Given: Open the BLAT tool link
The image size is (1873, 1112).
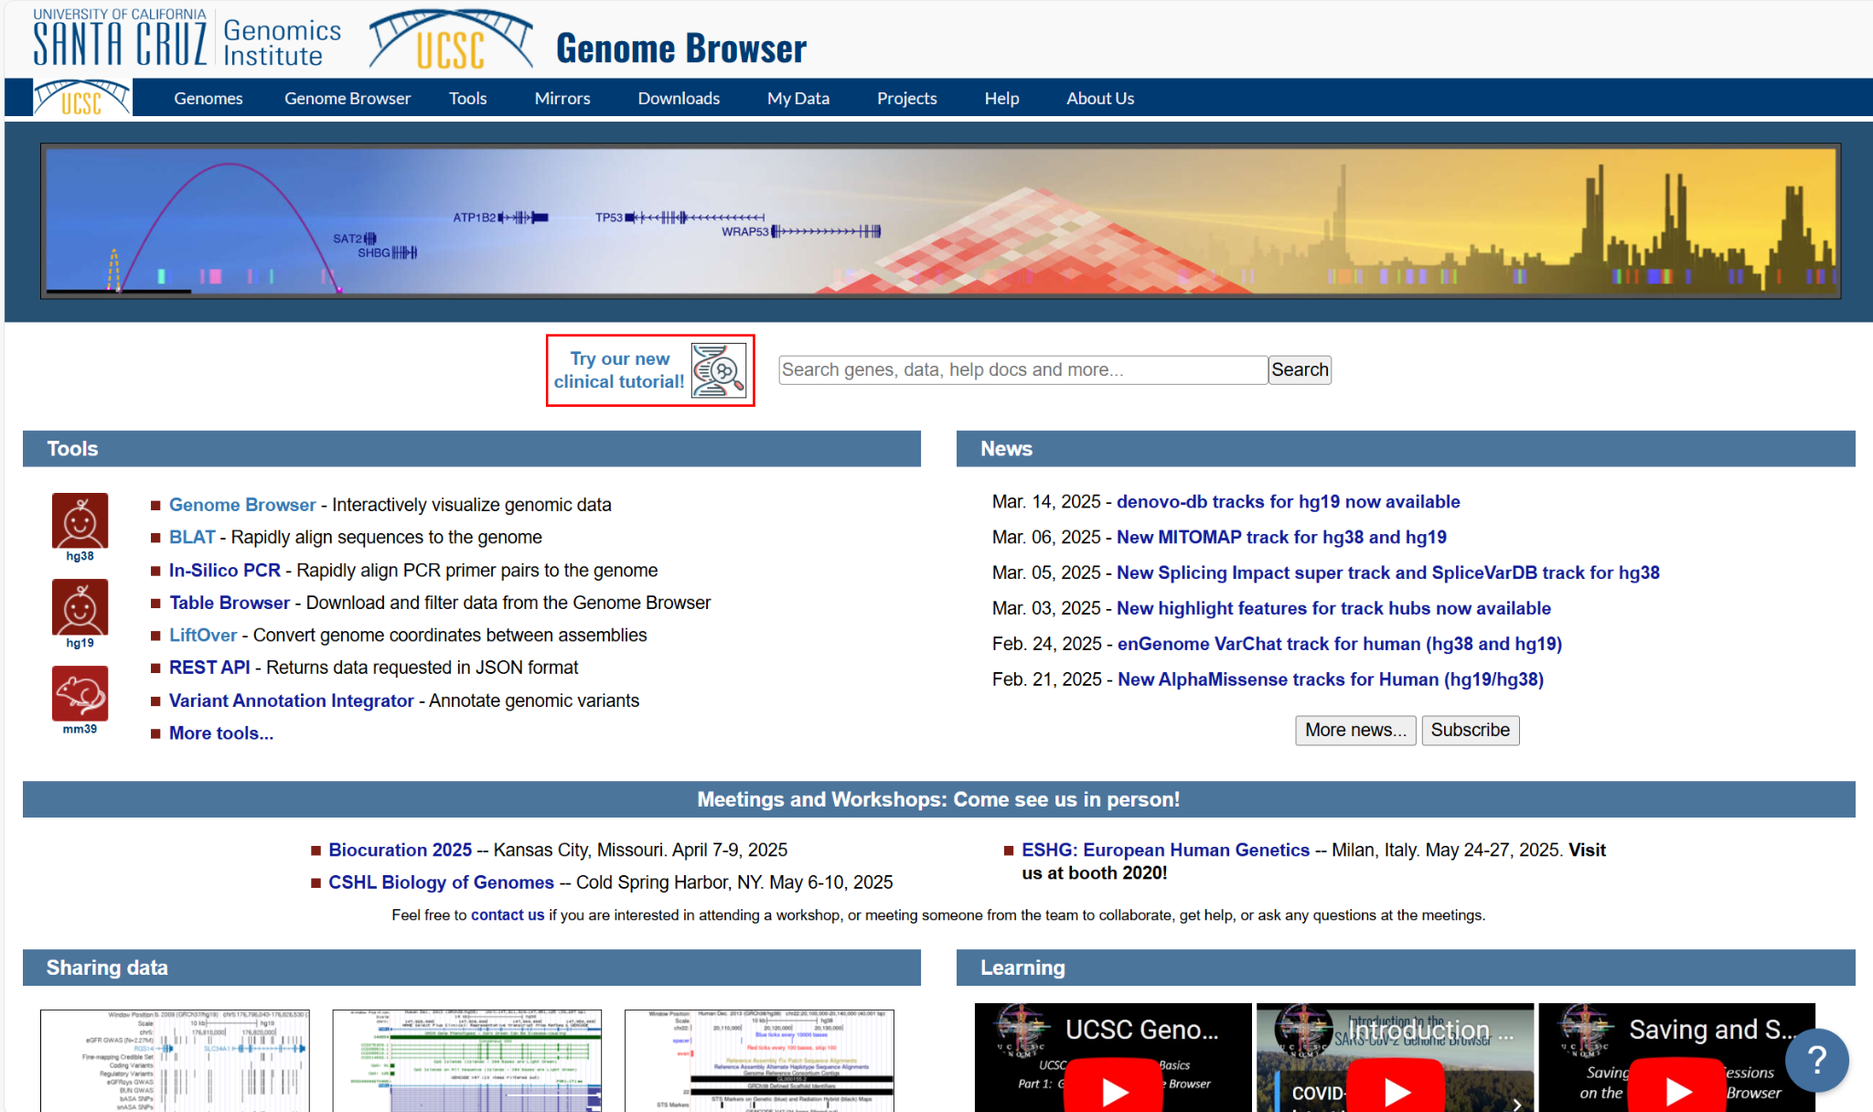Looking at the screenshot, I should 192,537.
